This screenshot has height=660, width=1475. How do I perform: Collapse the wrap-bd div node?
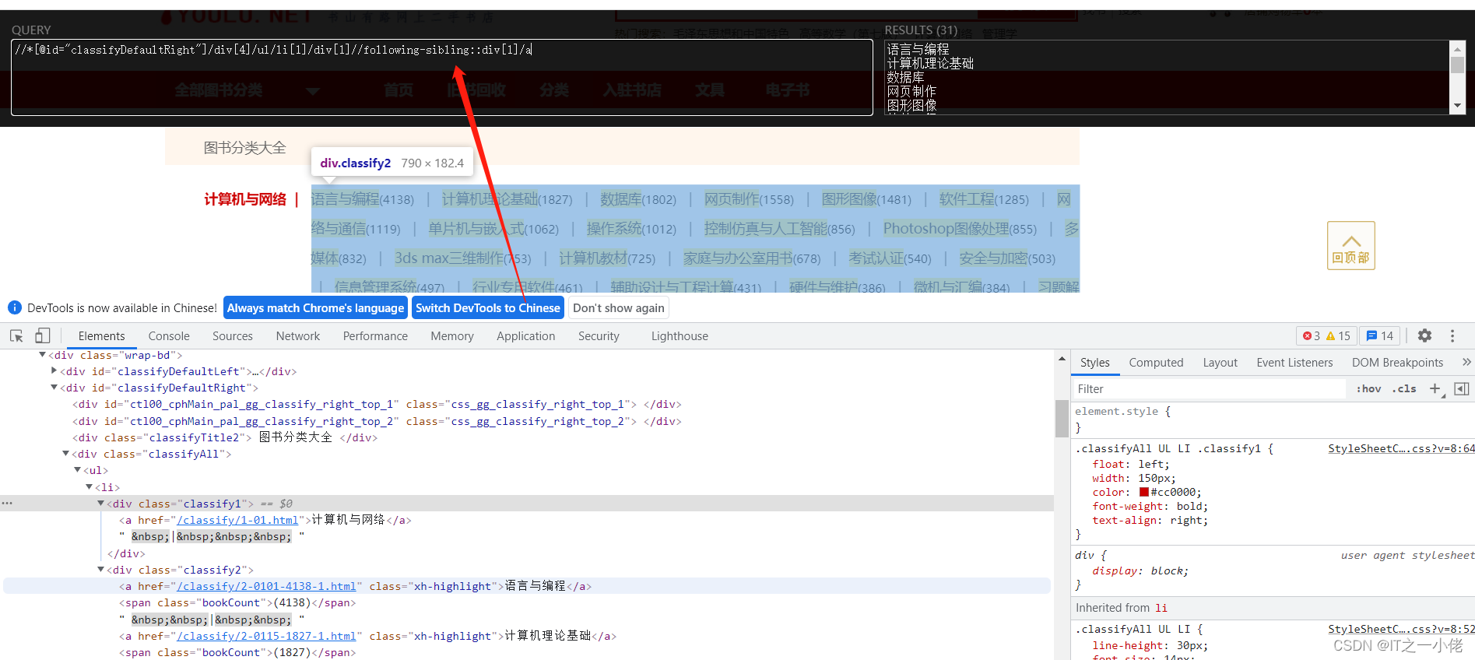click(x=42, y=355)
